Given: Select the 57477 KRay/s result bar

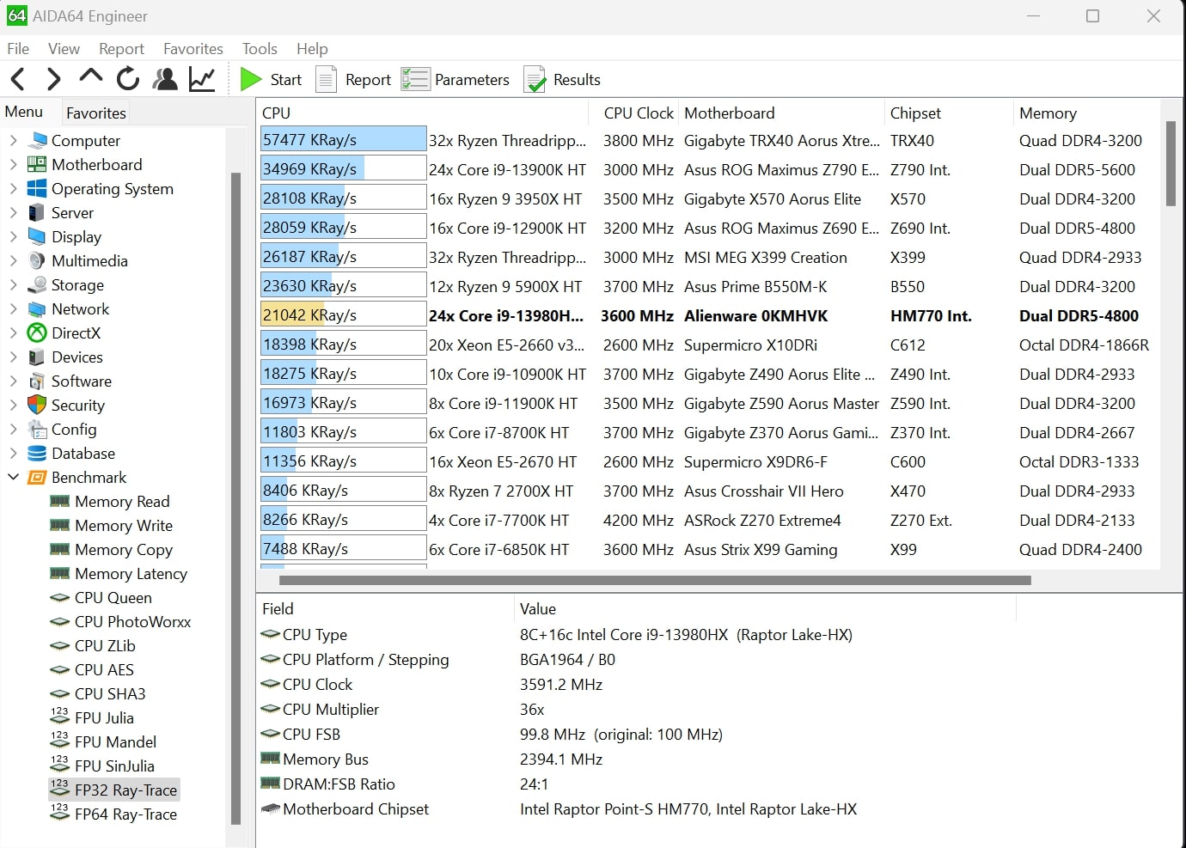Looking at the screenshot, I should pyautogui.click(x=343, y=139).
